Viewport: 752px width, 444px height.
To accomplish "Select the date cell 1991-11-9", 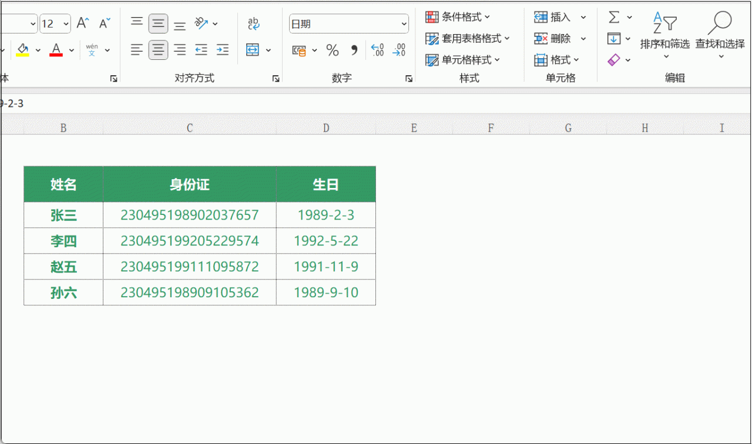I will (x=326, y=267).
